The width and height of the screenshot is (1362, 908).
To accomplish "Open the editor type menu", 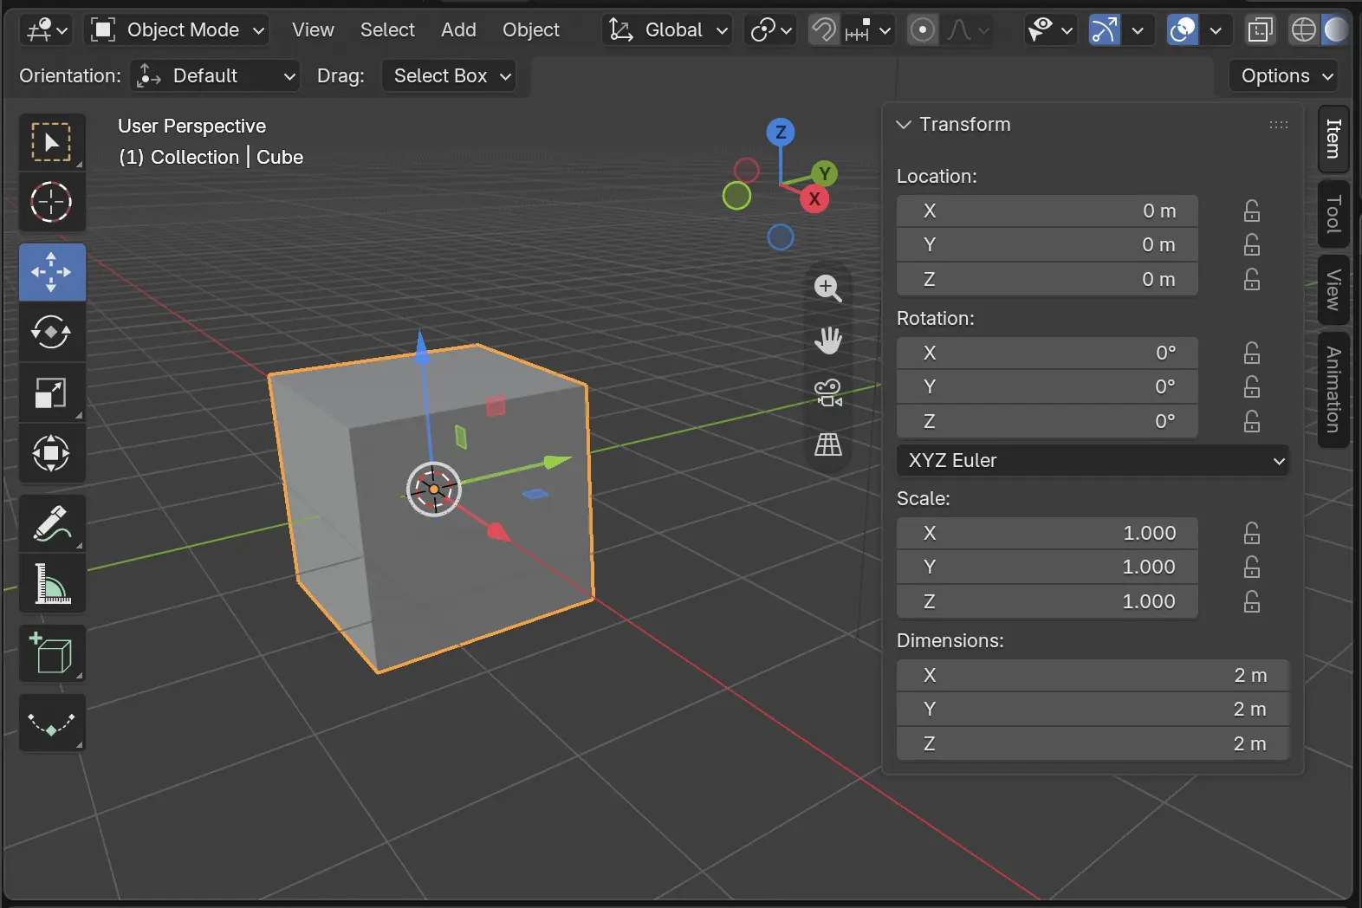I will click(47, 30).
